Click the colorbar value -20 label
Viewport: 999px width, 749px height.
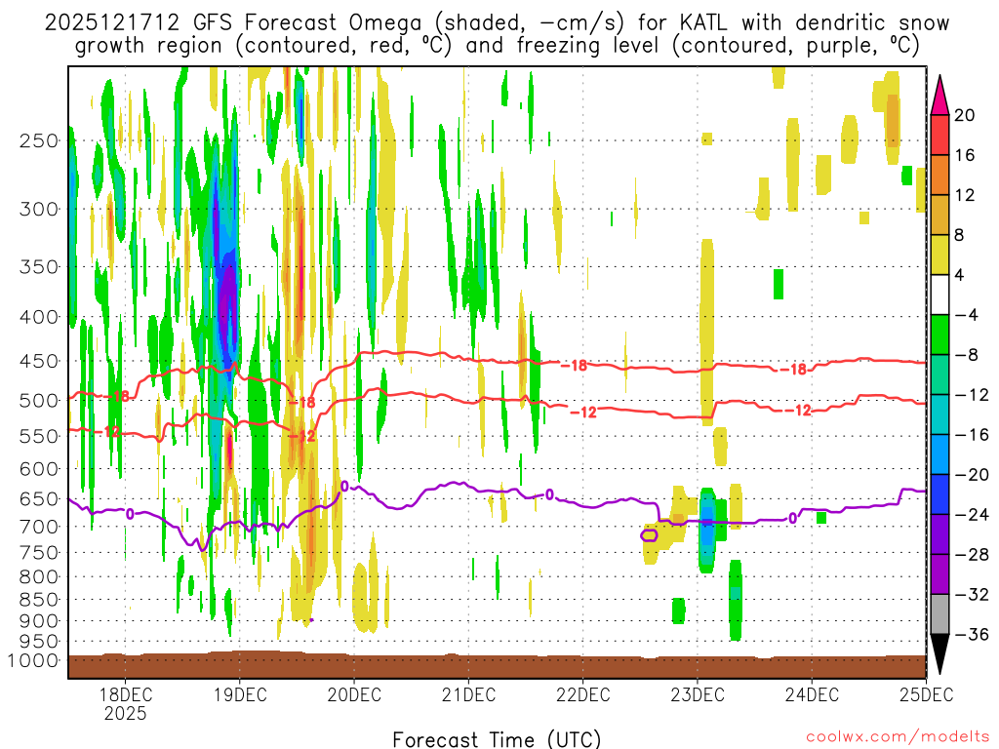pos(972,475)
